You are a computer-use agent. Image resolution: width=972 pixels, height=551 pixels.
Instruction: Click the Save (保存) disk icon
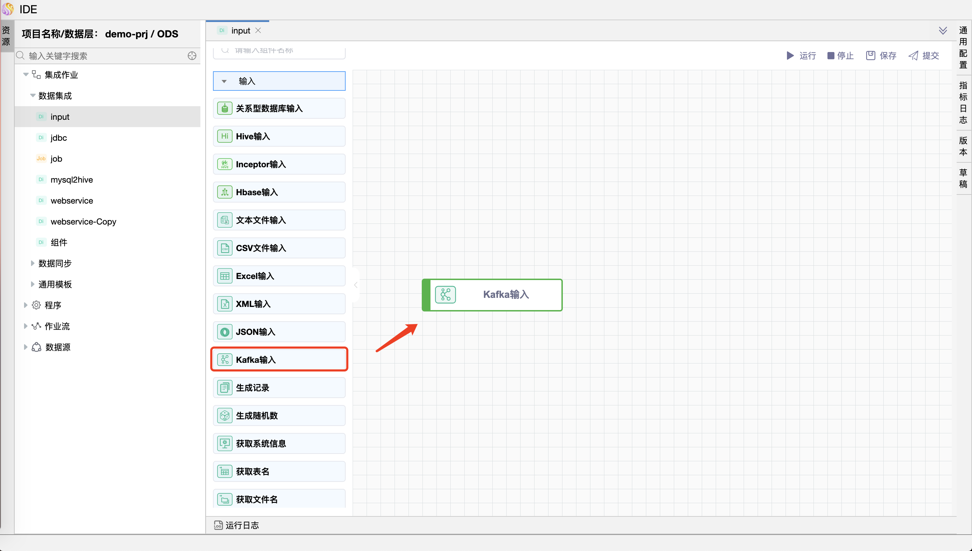click(x=871, y=56)
